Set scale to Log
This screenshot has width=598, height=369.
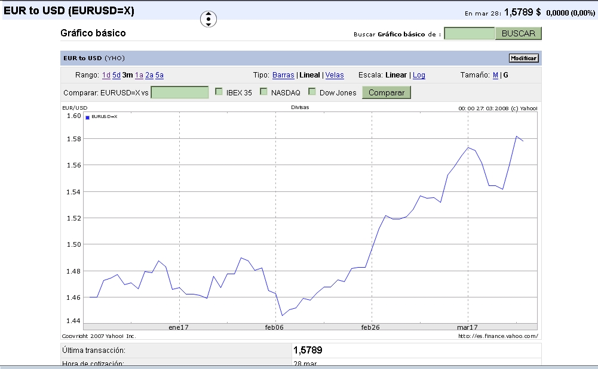coord(419,75)
